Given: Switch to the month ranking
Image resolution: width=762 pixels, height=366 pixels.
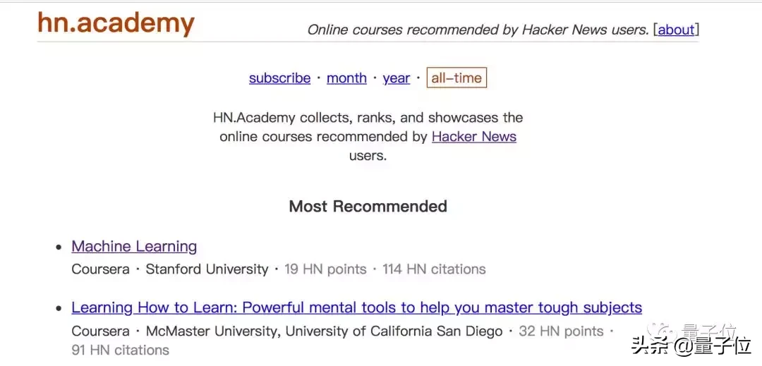Looking at the screenshot, I should pyautogui.click(x=346, y=78).
